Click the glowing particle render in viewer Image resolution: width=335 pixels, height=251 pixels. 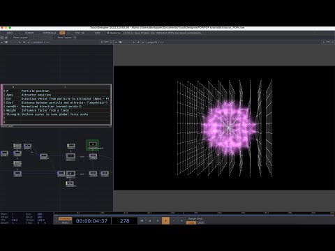point(229,128)
